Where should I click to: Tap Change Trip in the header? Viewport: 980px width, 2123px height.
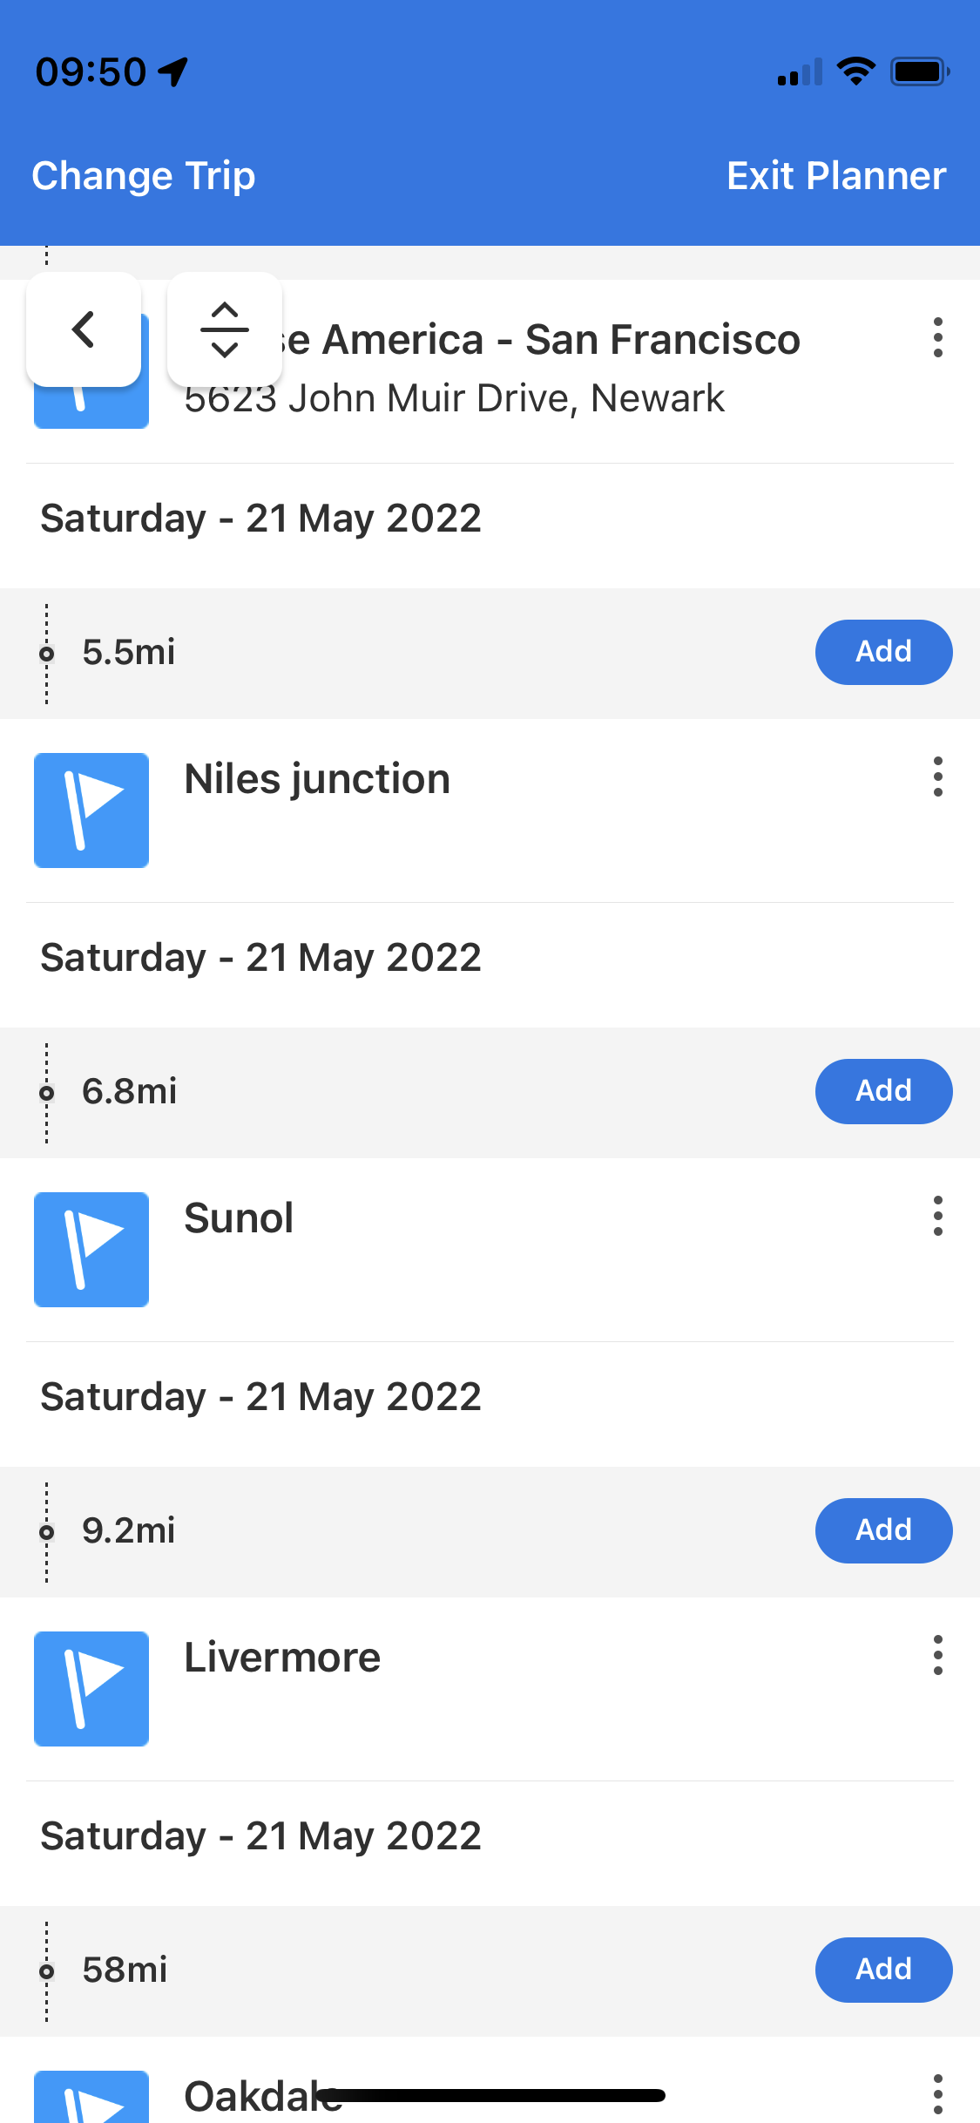click(x=144, y=176)
